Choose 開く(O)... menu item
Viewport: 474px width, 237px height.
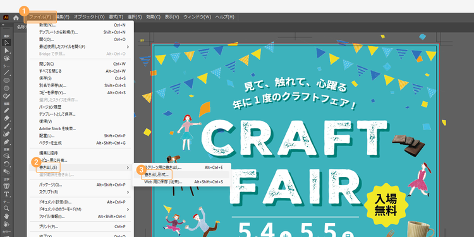point(80,39)
